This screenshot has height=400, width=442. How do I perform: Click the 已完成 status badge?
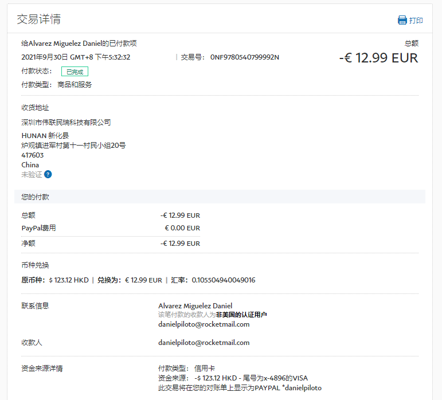tap(75, 72)
